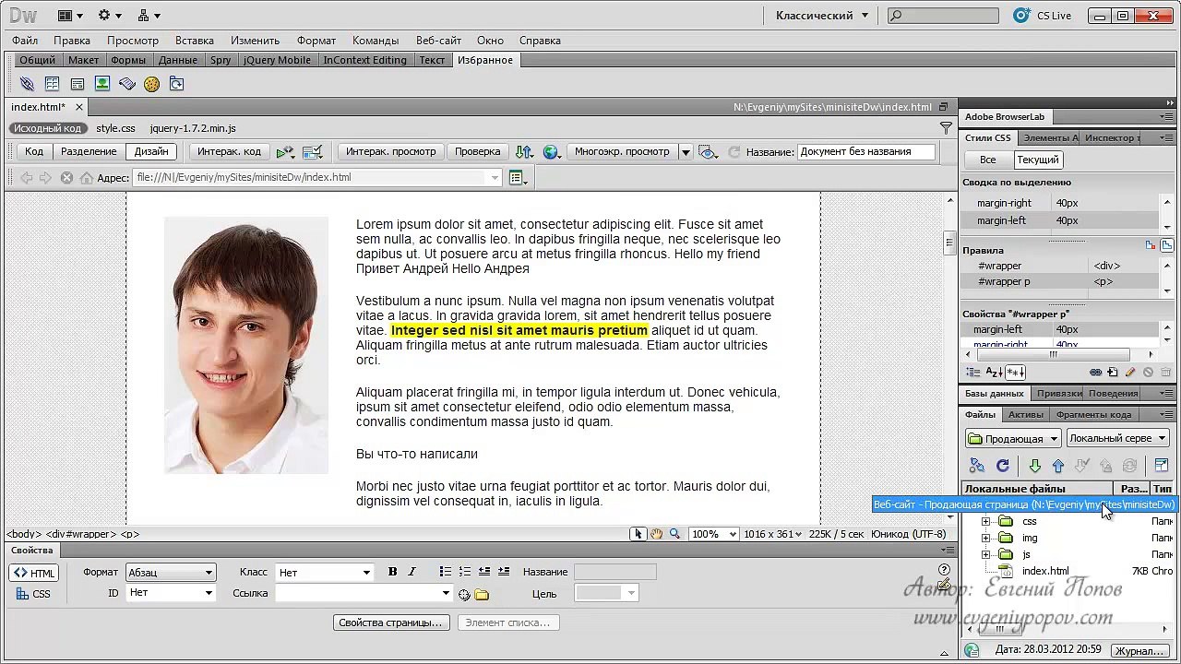Click the point-to-file target icon
This screenshot has height=664, width=1181.
pos(464,595)
